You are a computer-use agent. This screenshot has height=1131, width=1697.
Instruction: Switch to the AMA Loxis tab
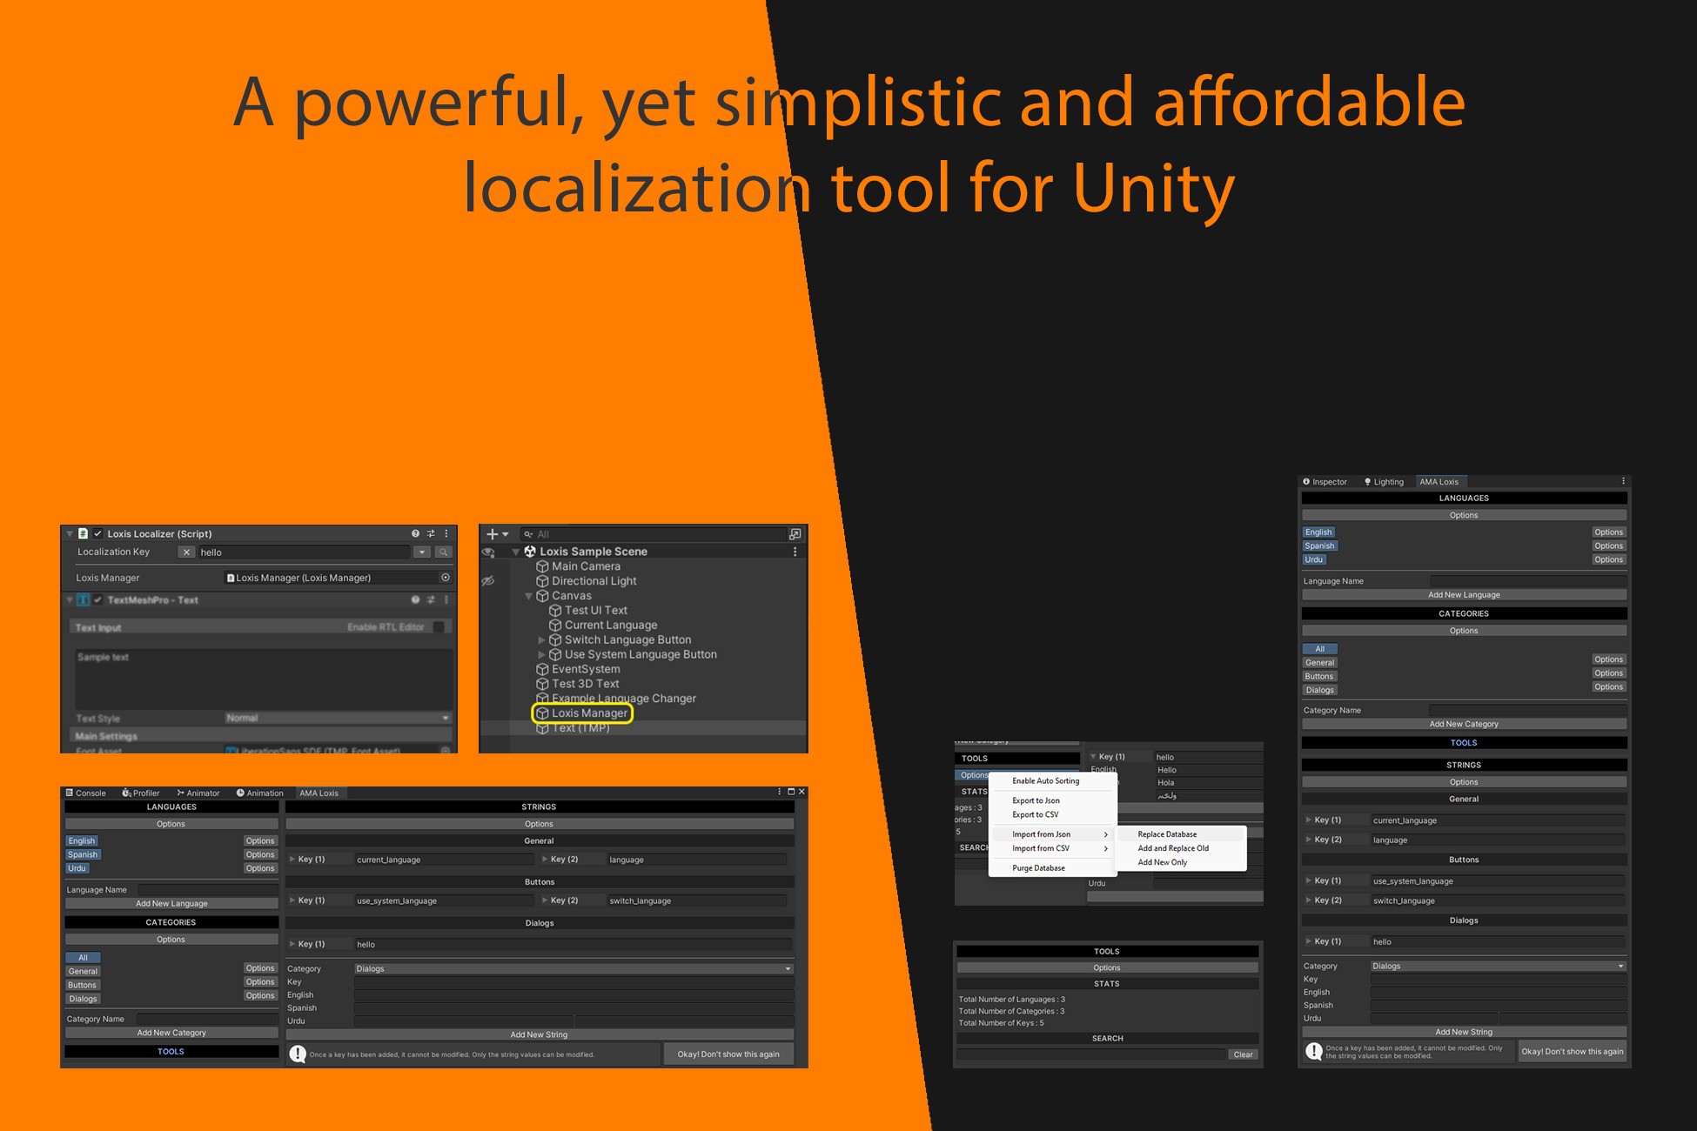coord(1440,481)
